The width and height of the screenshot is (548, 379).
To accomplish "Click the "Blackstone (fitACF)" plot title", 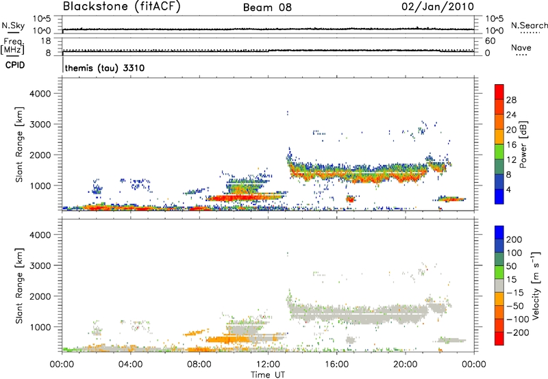I will click(x=121, y=6).
